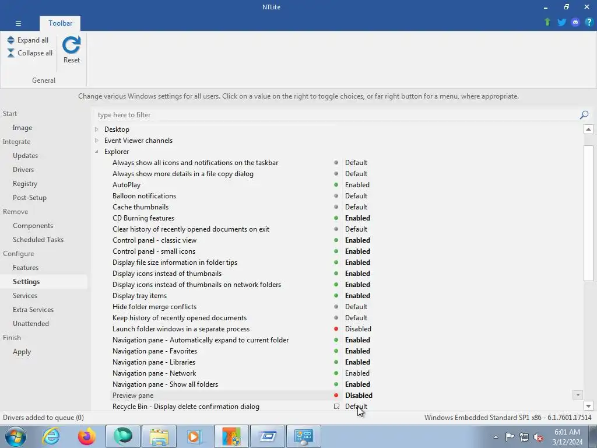Show hidden tray icons arrow
Viewport: 597px width, 448px height.
(496, 437)
